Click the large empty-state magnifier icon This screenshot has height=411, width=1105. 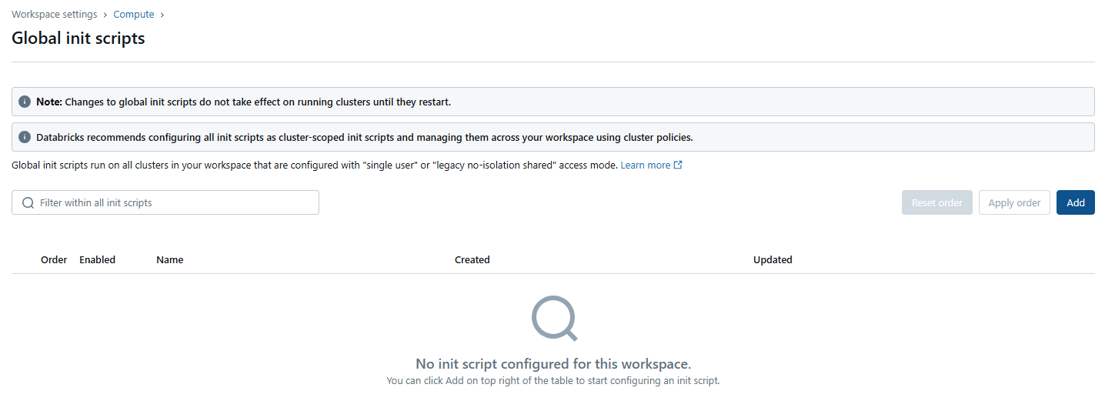(554, 318)
